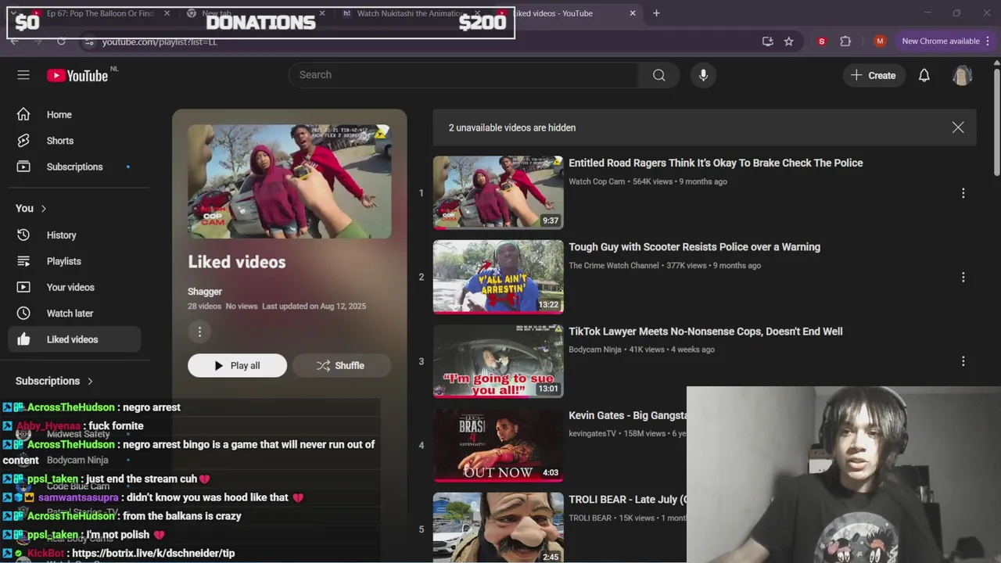Open a new browser tab
1001x563 pixels.
pyautogui.click(x=656, y=13)
